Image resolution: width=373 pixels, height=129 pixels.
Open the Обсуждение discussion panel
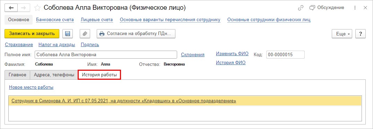point(327,8)
